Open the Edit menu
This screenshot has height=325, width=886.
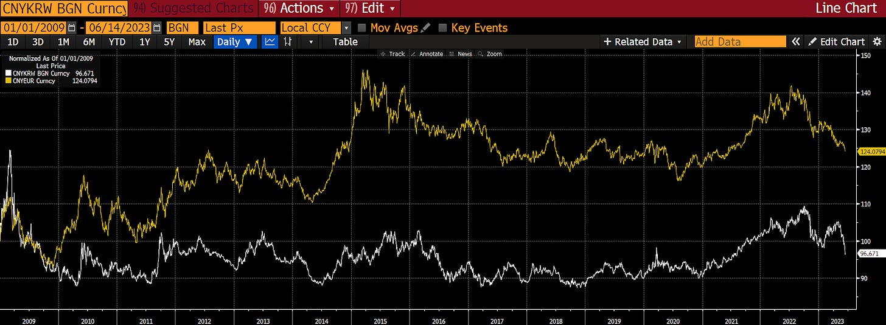371,8
